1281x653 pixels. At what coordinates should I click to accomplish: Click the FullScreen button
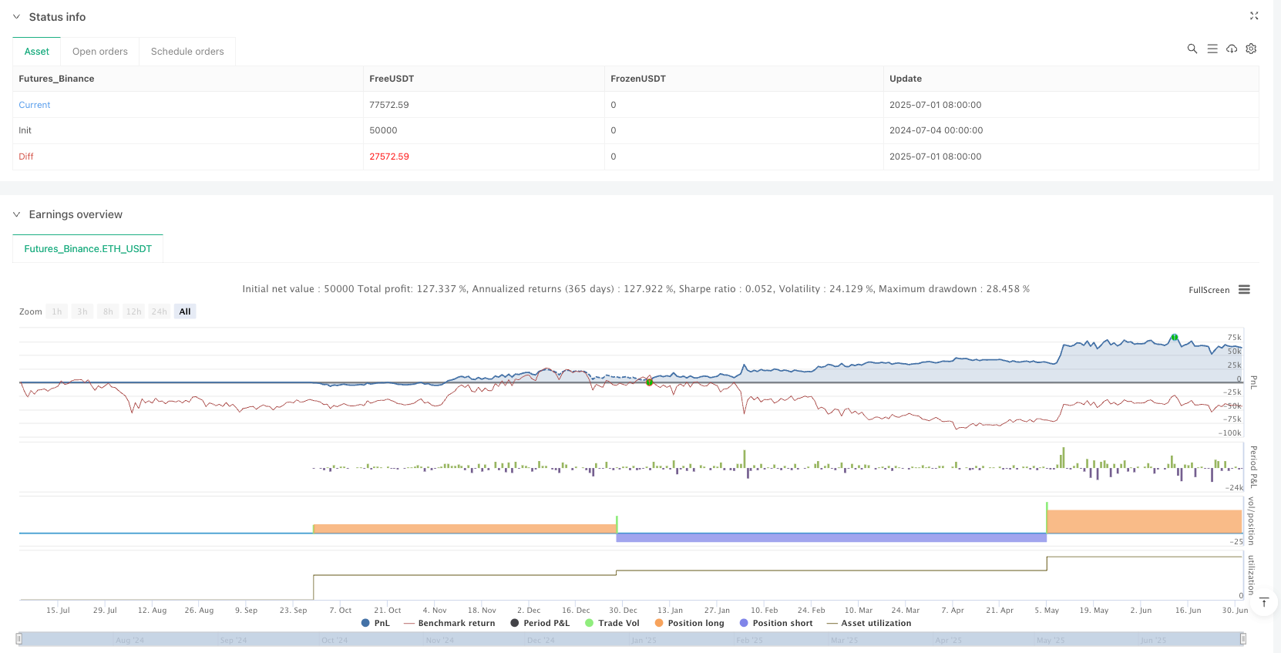1209,290
